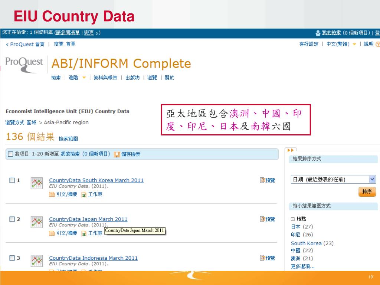Click citation icon under Japan result
Viewport: 380px width, 285px height.
(52, 233)
